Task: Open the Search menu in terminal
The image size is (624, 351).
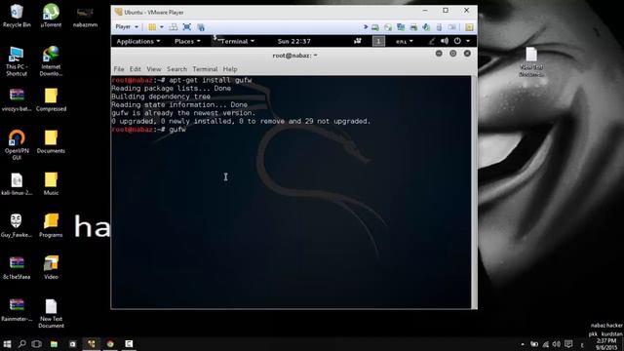Action: [176, 69]
